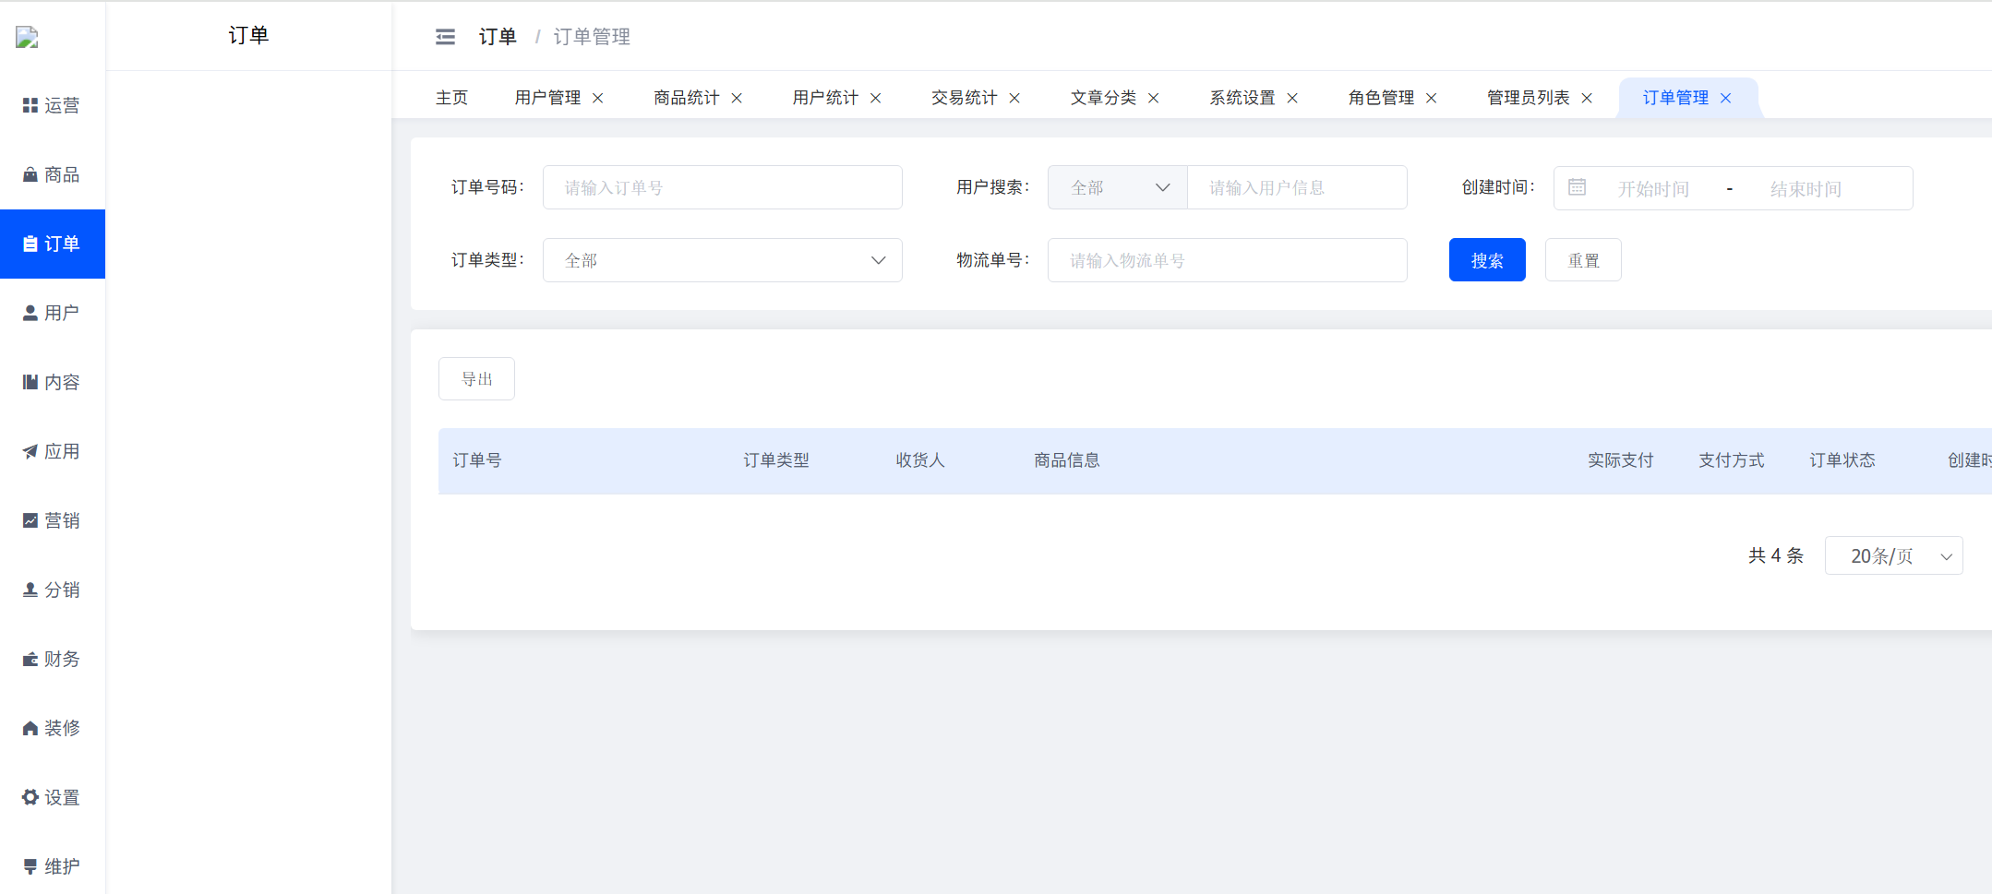Open the 财务 finance sidebar section

point(52,660)
